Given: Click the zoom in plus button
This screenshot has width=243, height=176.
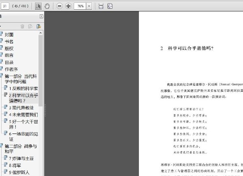Looking at the screenshot, I should (68, 6).
